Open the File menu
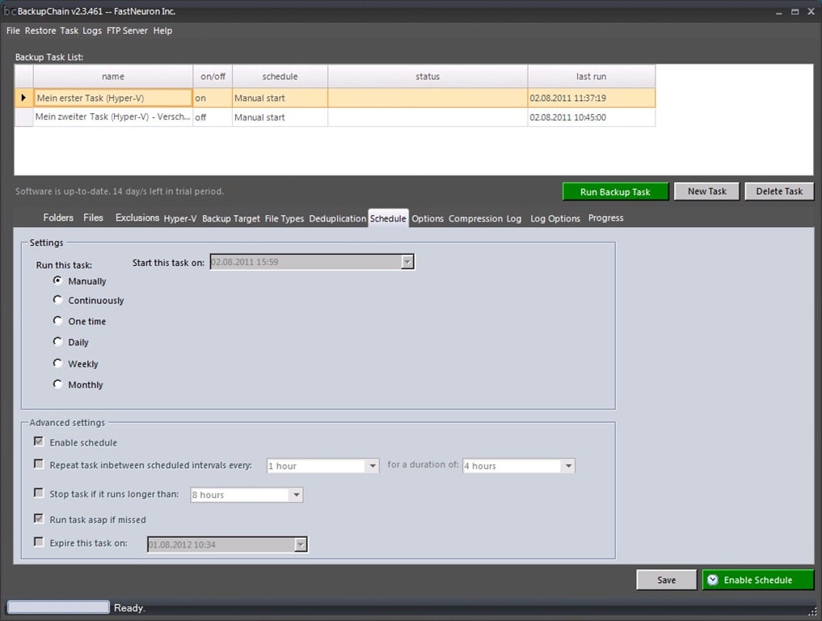The height and width of the screenshot is (621, 822). coord(13,31)
